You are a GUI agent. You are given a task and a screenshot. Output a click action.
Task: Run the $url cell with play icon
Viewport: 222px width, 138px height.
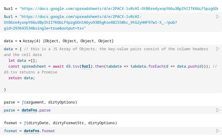point(217,17)
